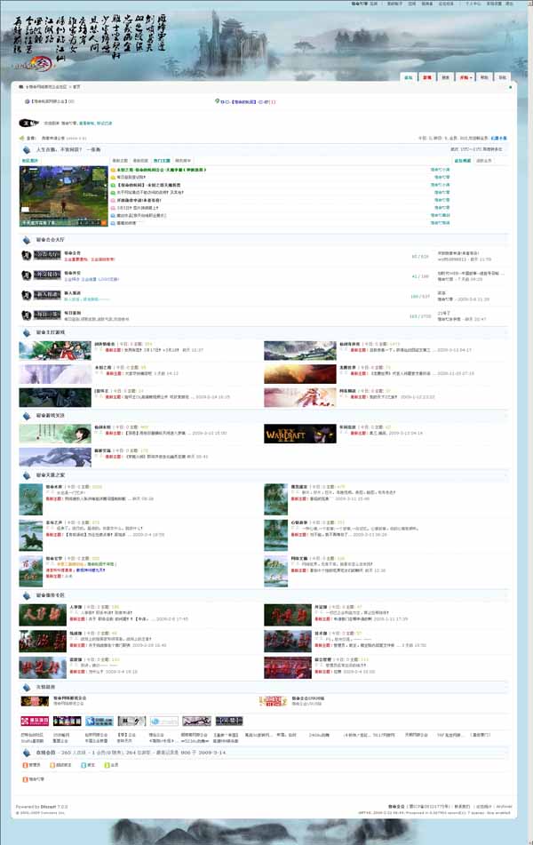Screen dimensions: 533x845
Task: Open the 宿命外交 forum link
Action: click(72, 273)
